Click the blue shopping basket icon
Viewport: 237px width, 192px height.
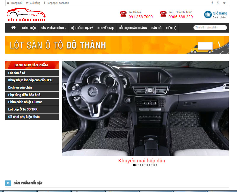(208, 15)
